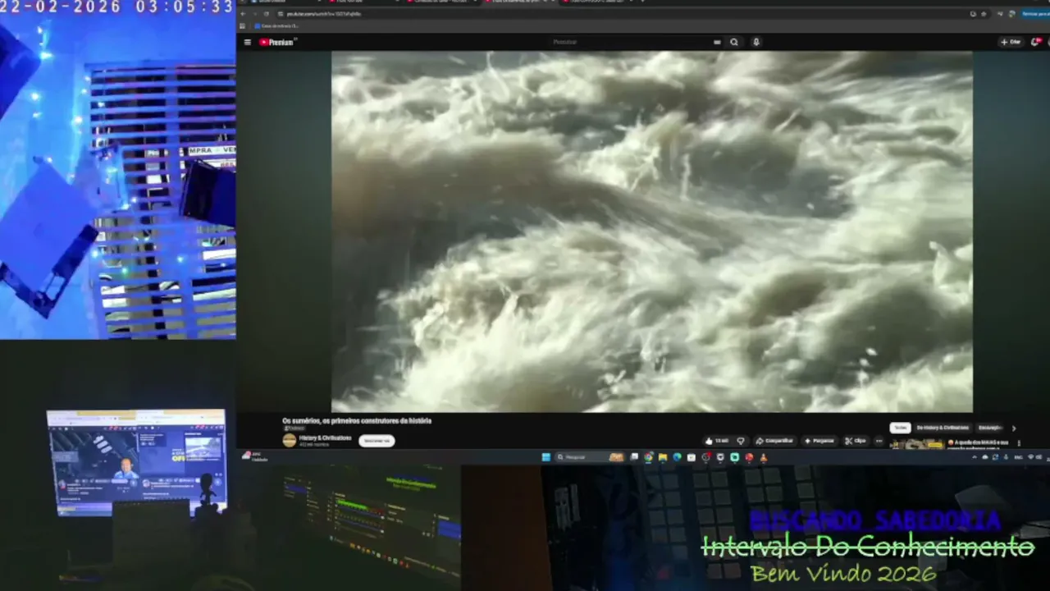Click the Windows taskbar search box
Image resolution: width=1050 pixels, height=591 pixels.
(589, 457)
